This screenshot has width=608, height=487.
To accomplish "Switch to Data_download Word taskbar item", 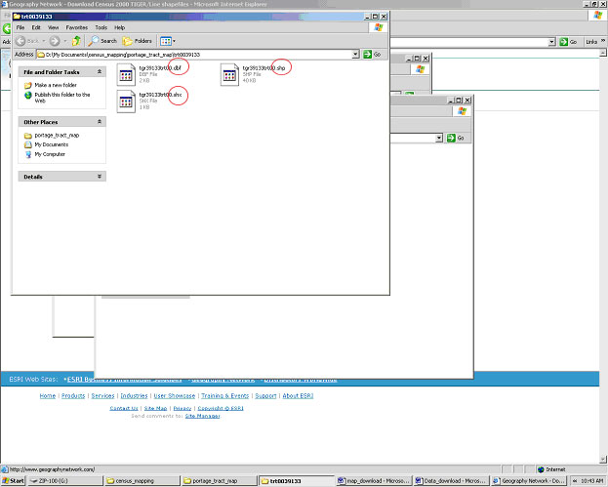I will (x=451, y=481).
